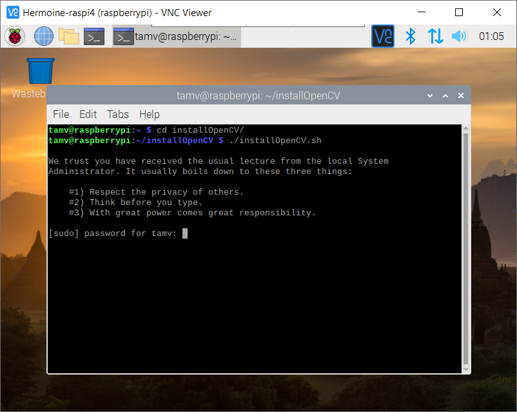Show calendar from the 01:05 clock
Image resolution: width=517 pixels, height=412 pixels.
[x=491, y=36]
